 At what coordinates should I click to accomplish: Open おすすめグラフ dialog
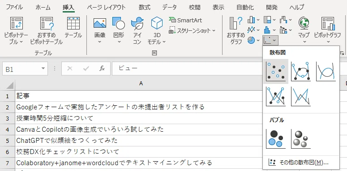point(236,30)
